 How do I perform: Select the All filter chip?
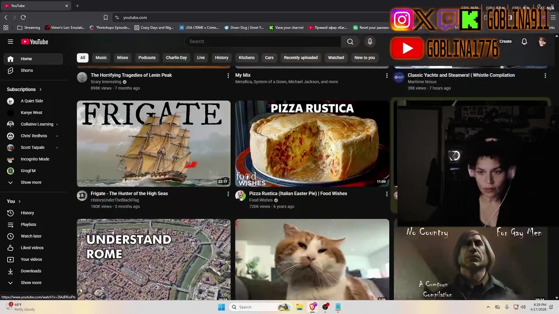click(83, 58)
